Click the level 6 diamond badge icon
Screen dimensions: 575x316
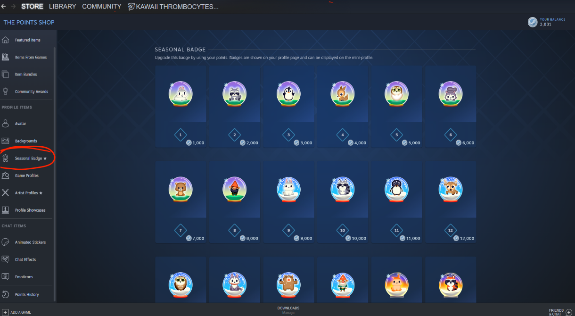tap(451, 135)
